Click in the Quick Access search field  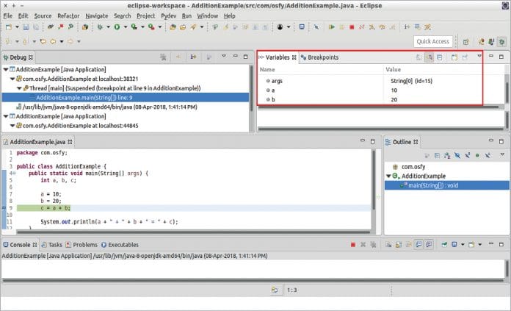click(x=432, y=42)
